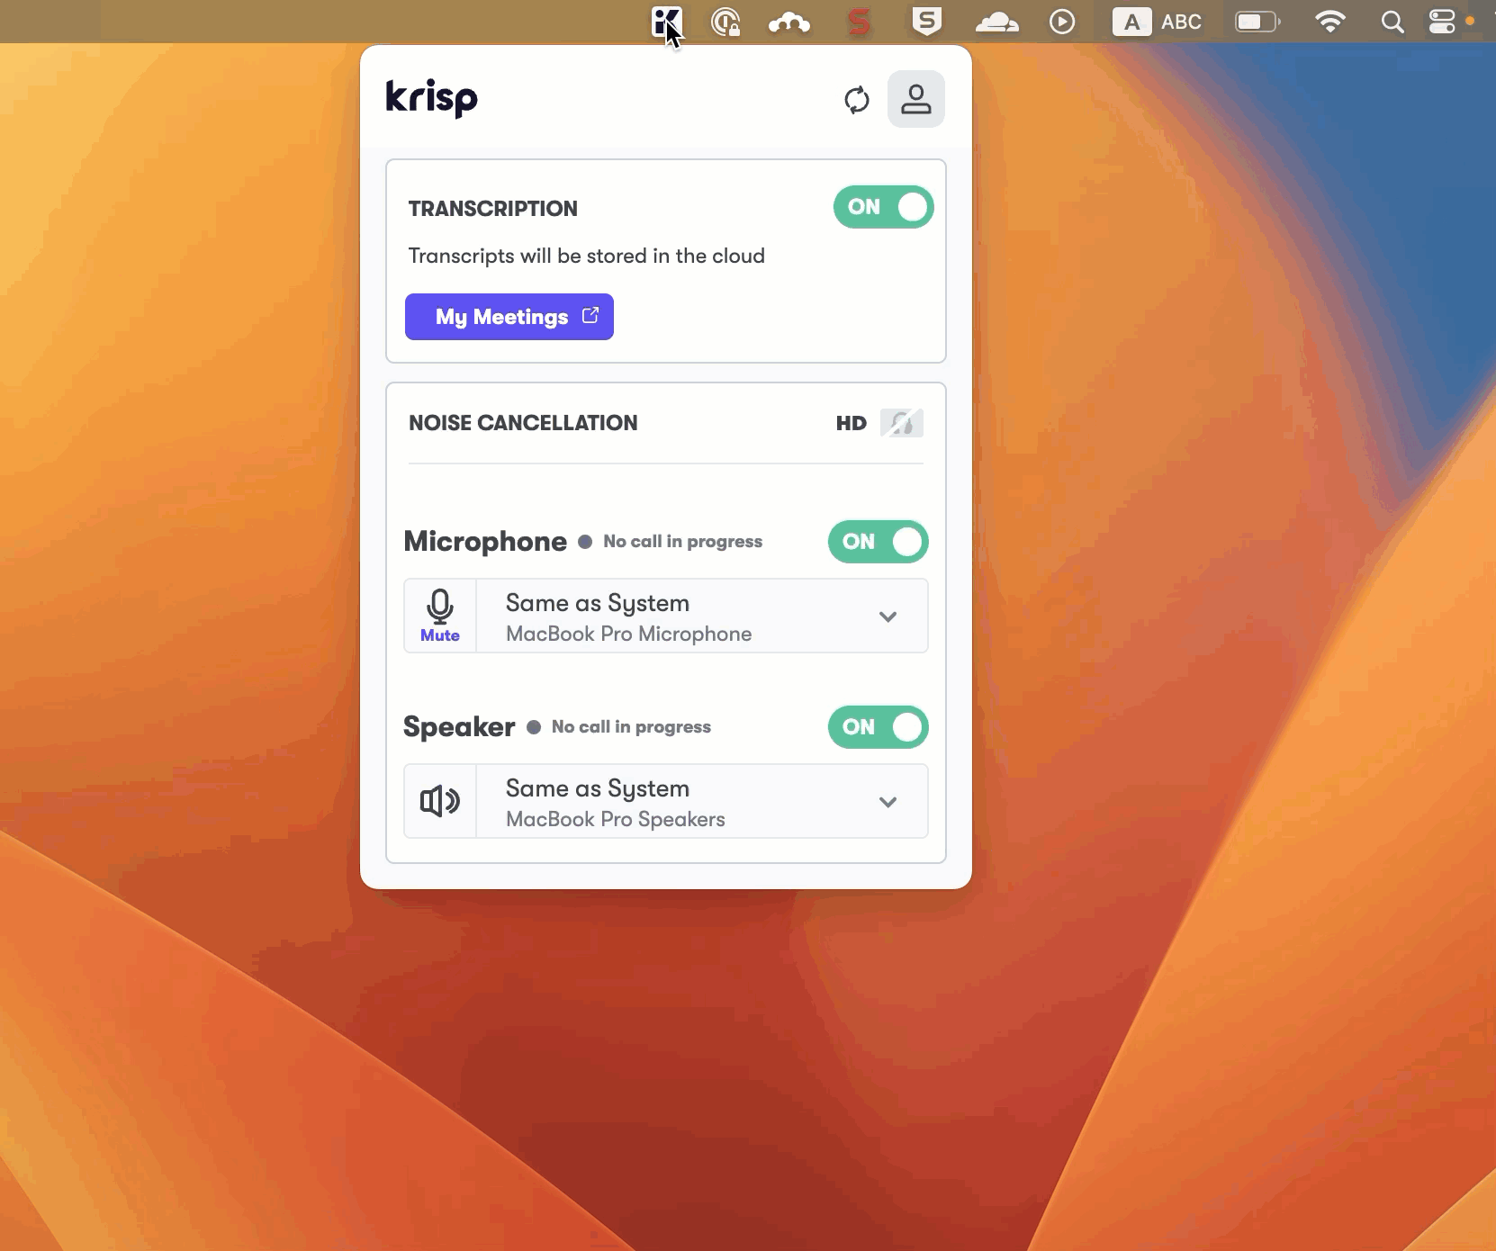Open My Meetings
The width and height of the screenshot is (1496, 1251).
click(509, 317)
